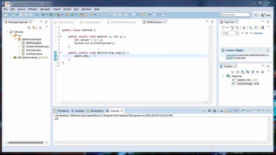Click New Task icon in Task List
Screen dimensions: 276x155
click(223, 28)
